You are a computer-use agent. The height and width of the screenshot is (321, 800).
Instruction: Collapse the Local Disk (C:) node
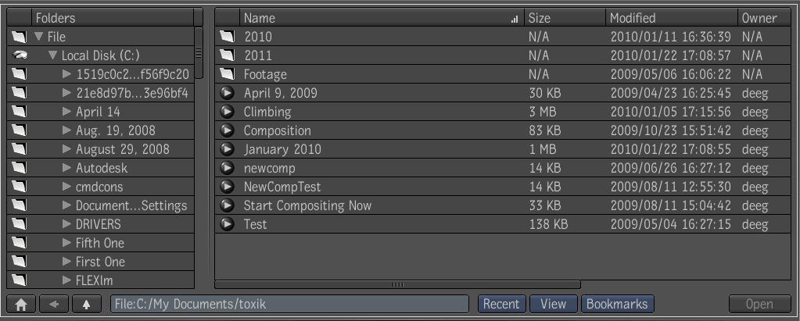[52, 55]
